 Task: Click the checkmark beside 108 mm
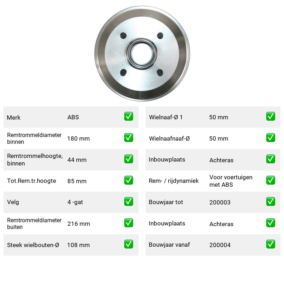pos(129,244)
